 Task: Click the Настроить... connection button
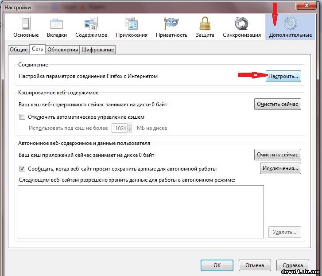(283, 76)
